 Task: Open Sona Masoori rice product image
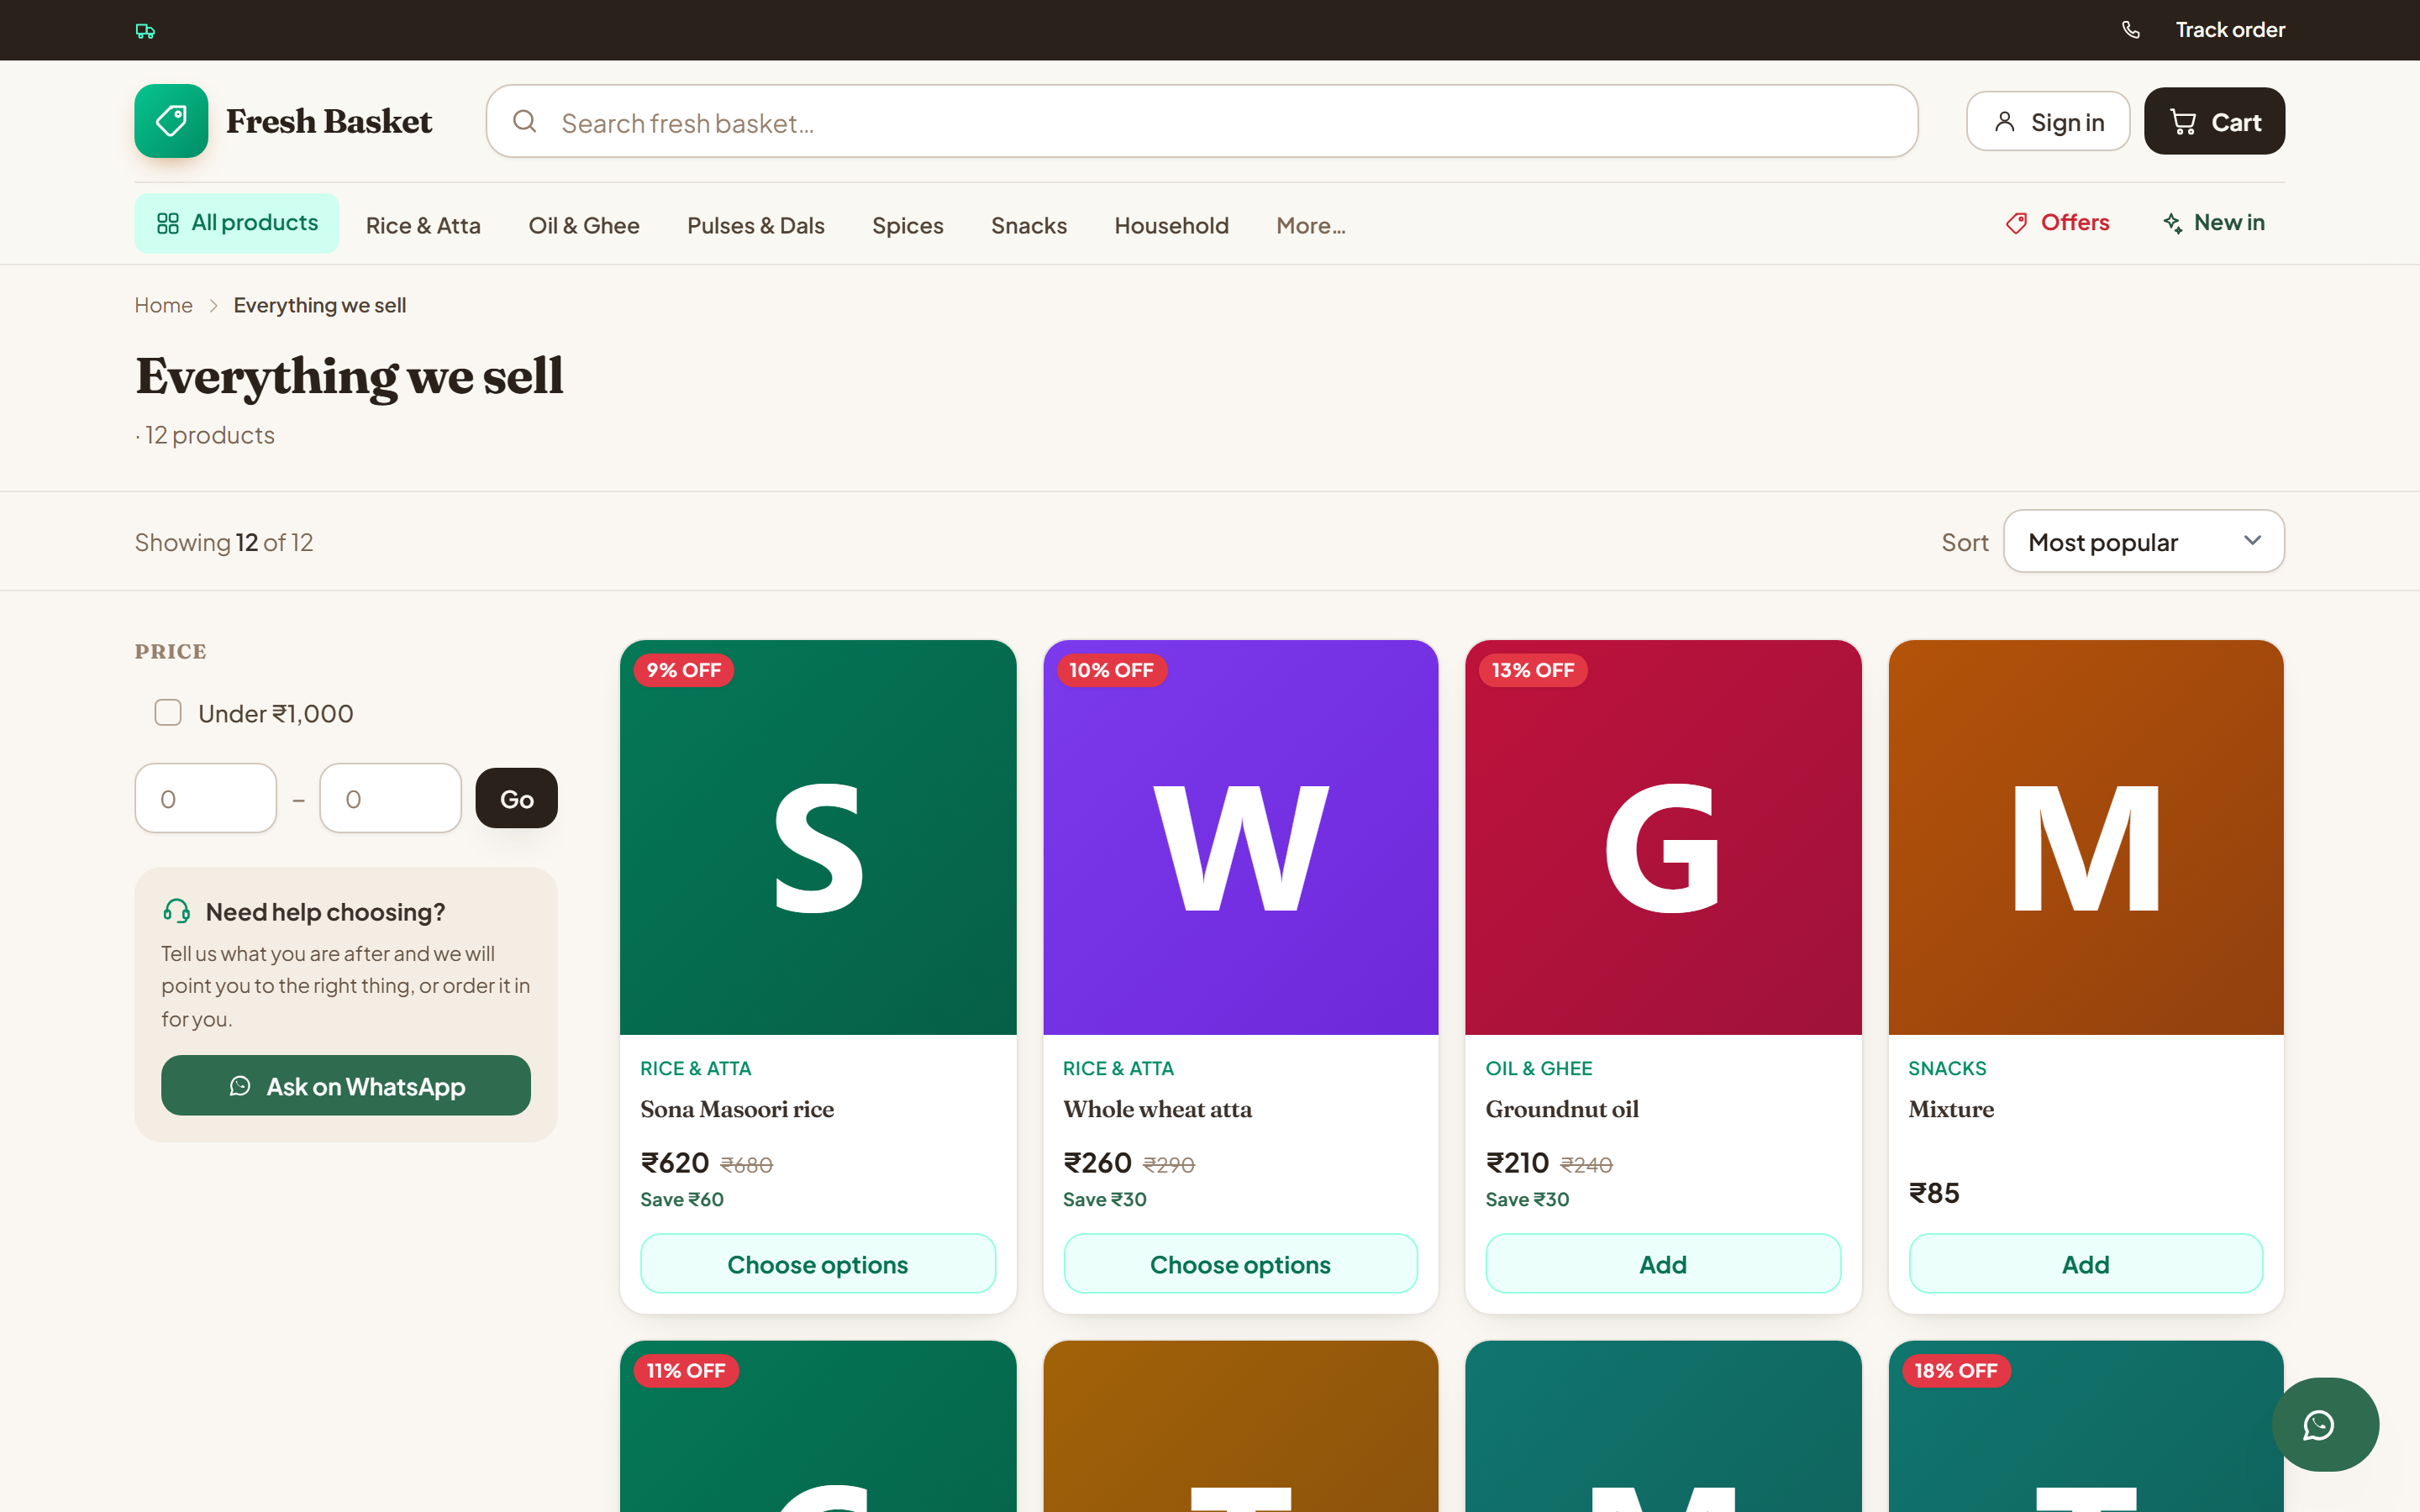pos(818,837)
